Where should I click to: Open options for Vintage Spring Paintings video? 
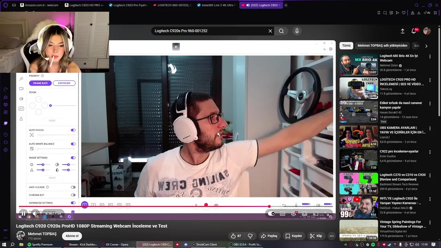tap(430, 223)
